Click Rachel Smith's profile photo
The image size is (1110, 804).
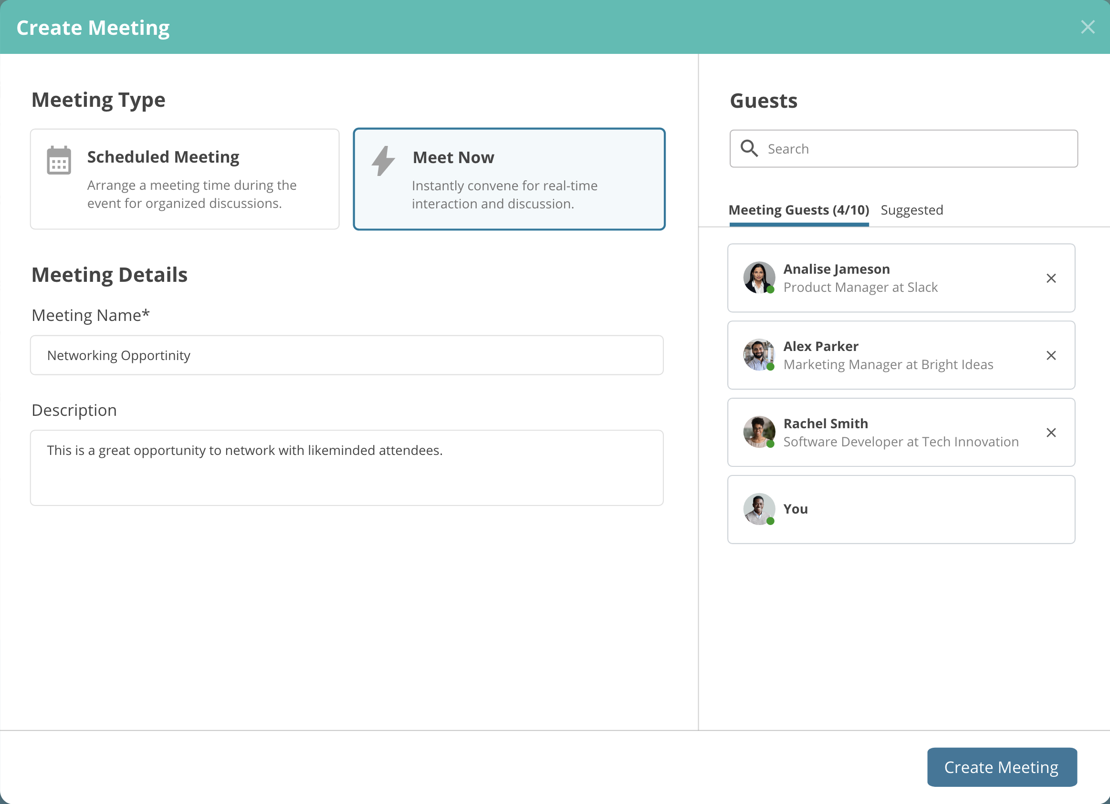759,432
